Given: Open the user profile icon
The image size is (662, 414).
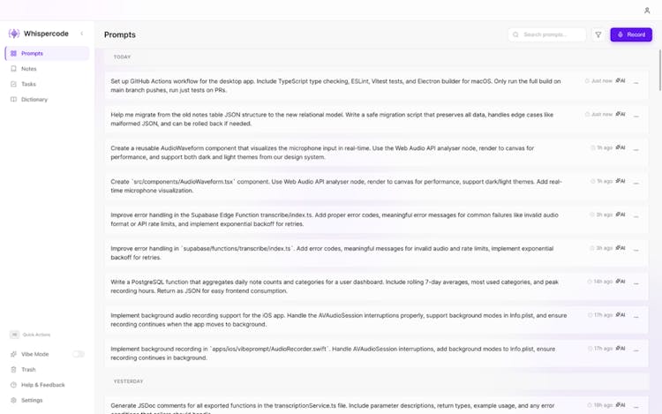Looking at the screenshot, I should (x=647, y=11).
